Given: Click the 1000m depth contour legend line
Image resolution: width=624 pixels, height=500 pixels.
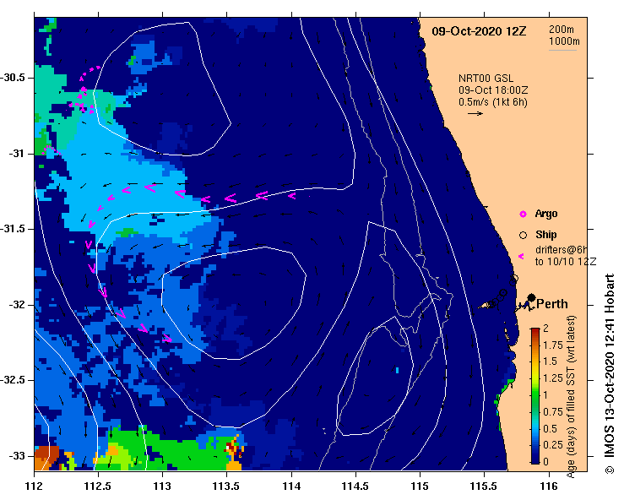Looking at the screenshot, I should pos(562,50).
